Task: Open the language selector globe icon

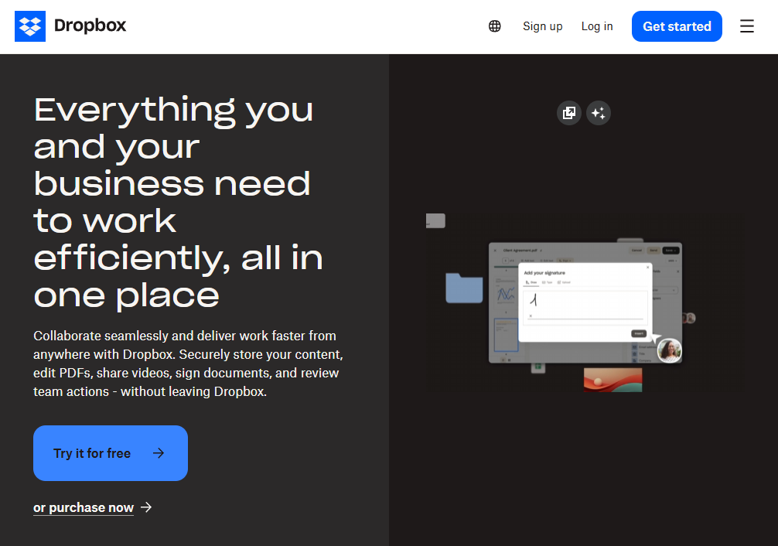Action: (495, 26)
